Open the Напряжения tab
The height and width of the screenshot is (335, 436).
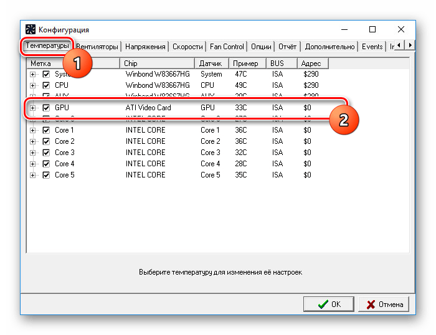coord(145,47)
